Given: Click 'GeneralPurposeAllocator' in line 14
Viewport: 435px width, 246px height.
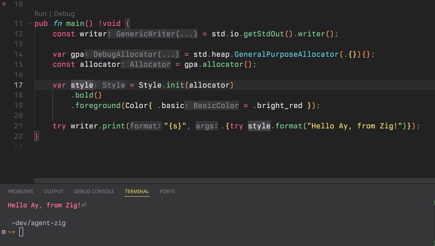Looking at the screenshot, I should (x=287, y=54).
